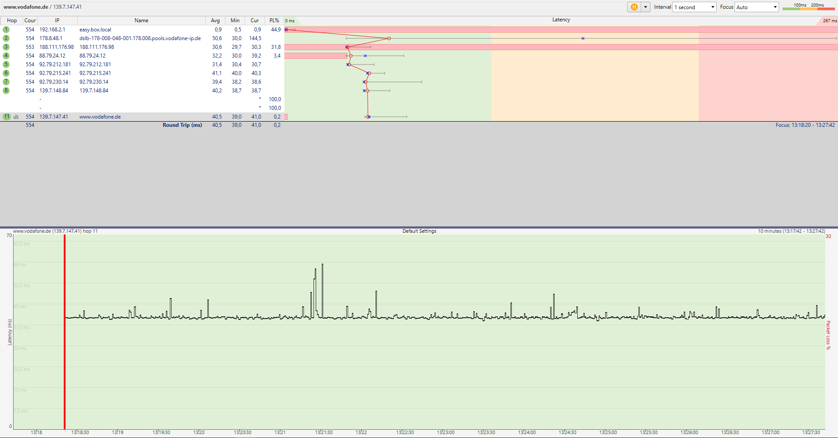Select the 139.7.147.41 IP cell in hop 11 row
Image resolution: width=838 pixels, height=438 pixels.
click(x=54, y=117)
